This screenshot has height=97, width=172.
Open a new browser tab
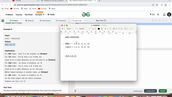tap(99, 1)
